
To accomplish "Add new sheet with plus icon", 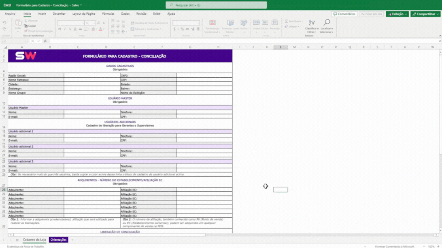I will pos(72,240).
